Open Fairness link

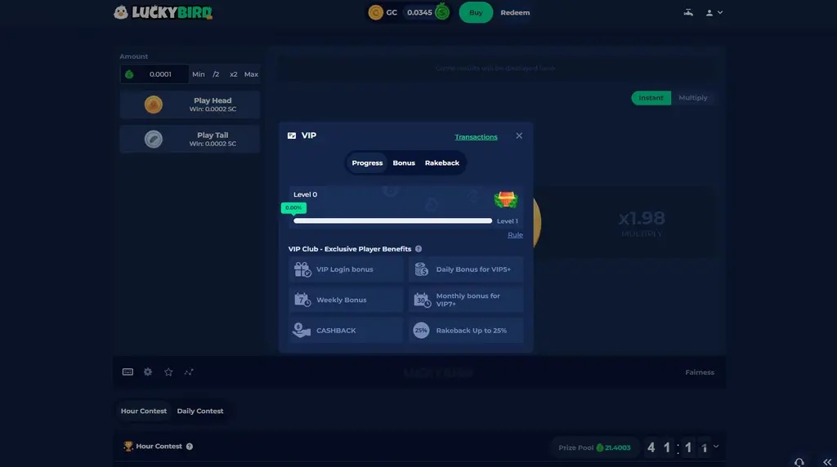(x=700, y=372)
